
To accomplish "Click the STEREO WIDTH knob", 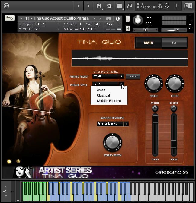I will (x=113, y=143).
